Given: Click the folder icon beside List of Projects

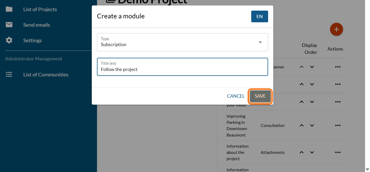Looking at the screenshot, I should (x=9, y=9).
